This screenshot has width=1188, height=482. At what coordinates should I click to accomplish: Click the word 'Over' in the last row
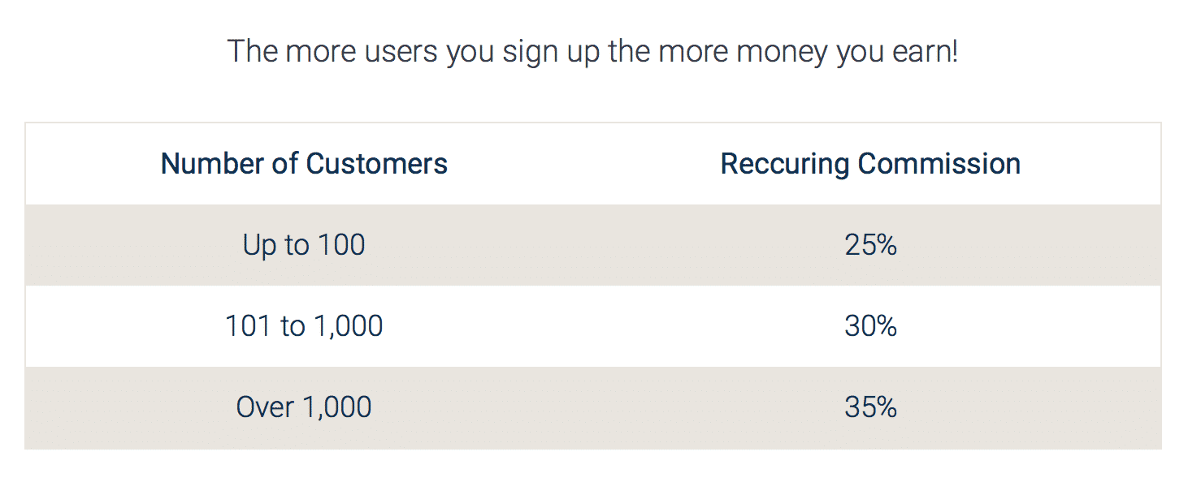click(x=265, y=407)
